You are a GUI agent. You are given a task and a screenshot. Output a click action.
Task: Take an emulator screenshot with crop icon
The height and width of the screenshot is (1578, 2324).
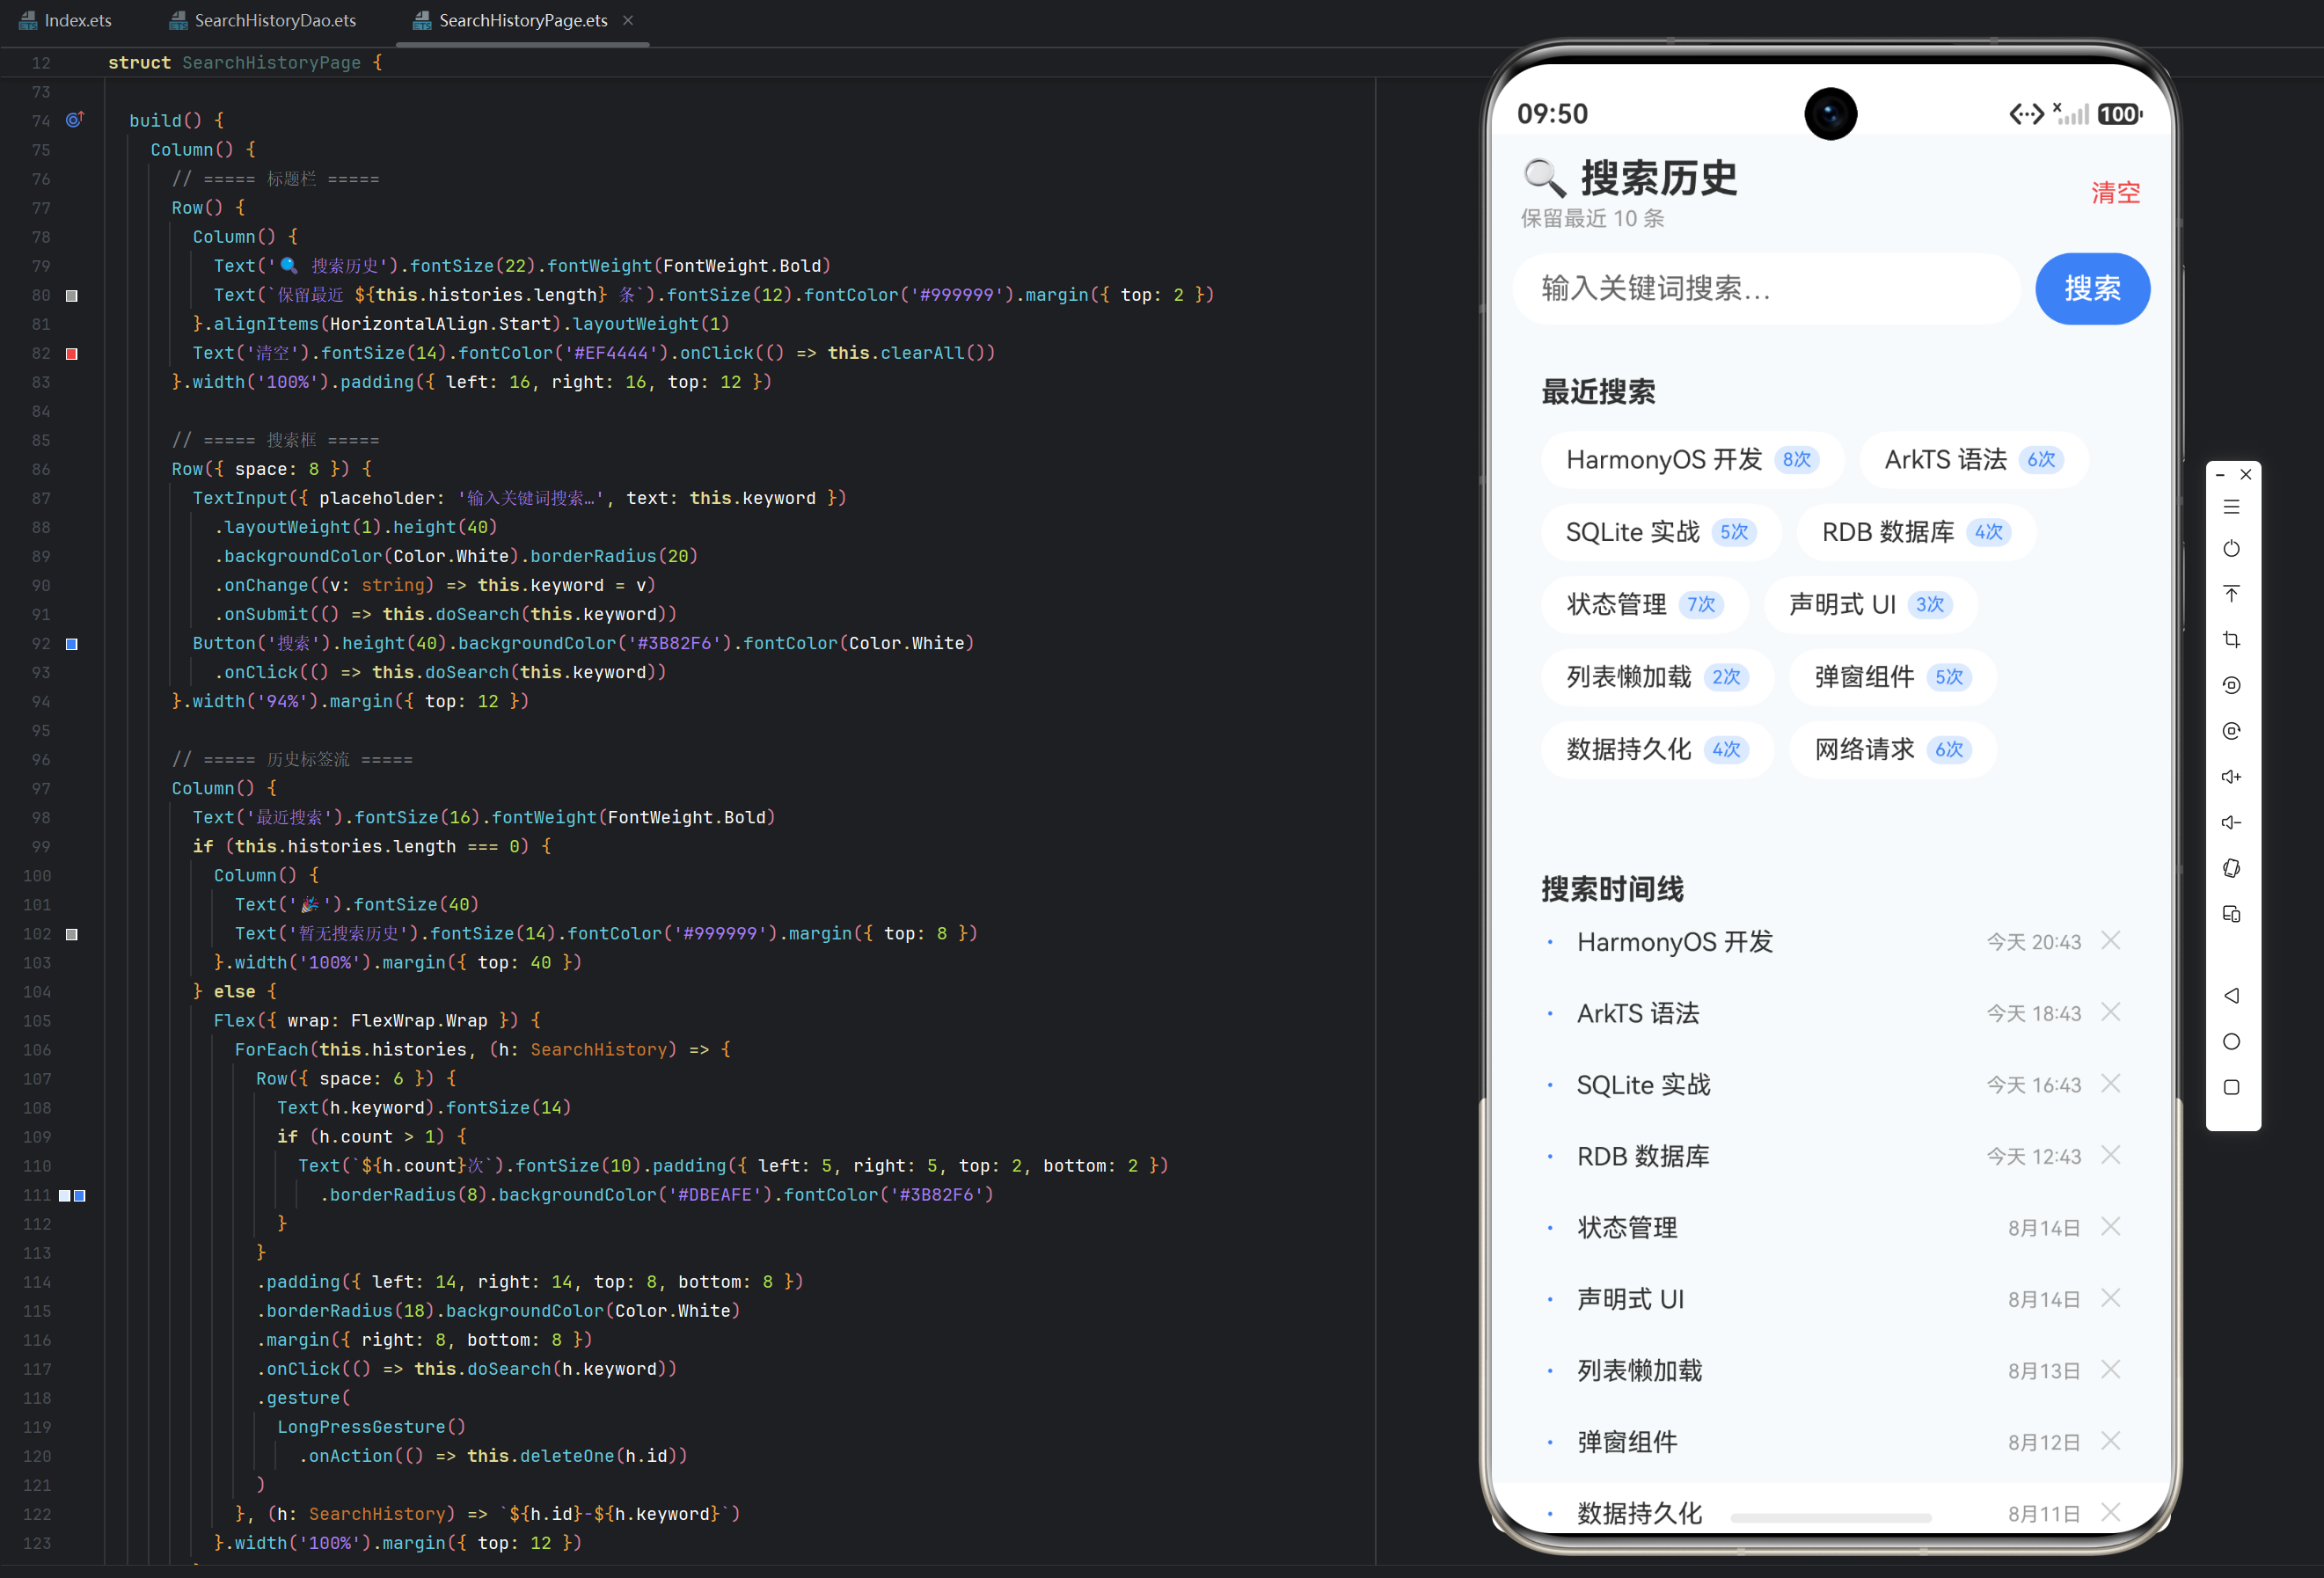point(2231,640)
